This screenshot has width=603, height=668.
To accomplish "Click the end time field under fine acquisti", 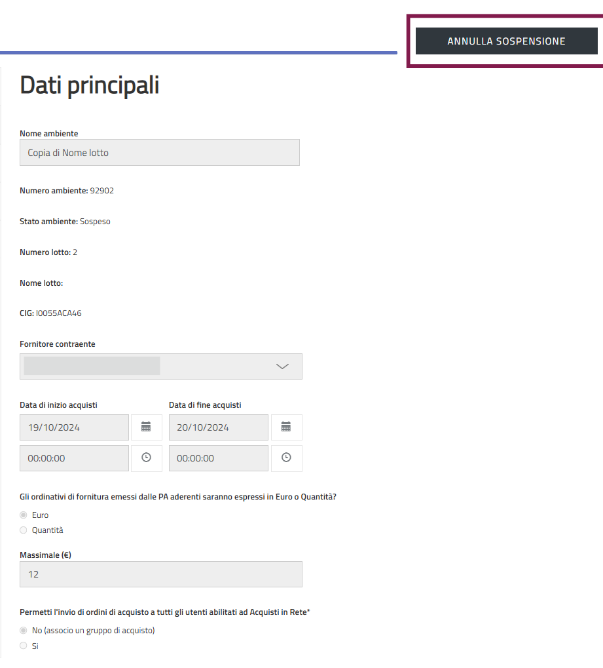I will [x=218, y=458].
